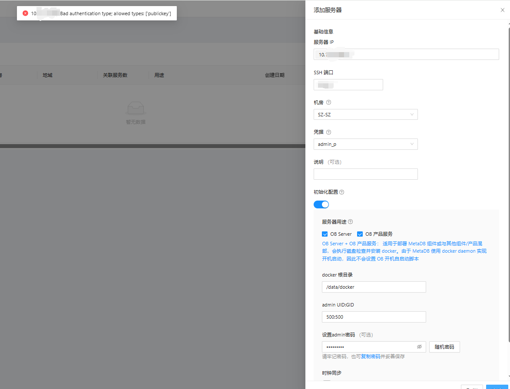Image resolution: width=510 pixels, height=389 pixels.
Task: Click the 复制密码 link
Action: (371, 356)
